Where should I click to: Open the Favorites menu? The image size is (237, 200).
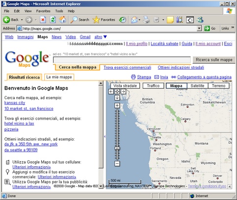point(43,11)
